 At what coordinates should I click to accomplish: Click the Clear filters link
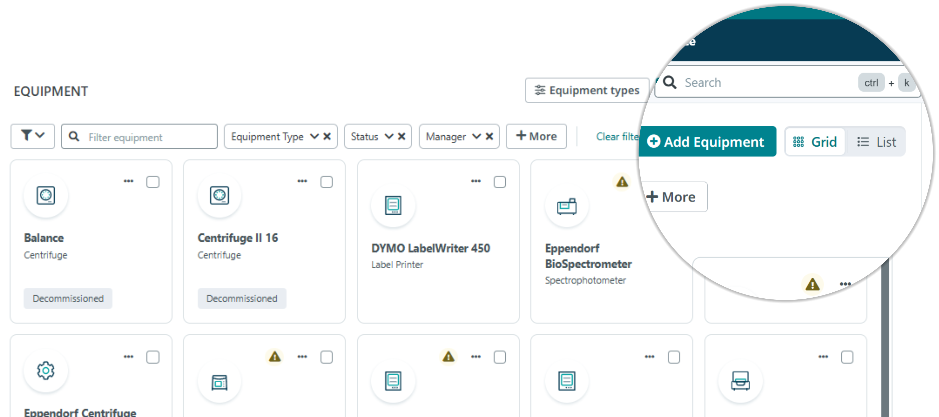point(617,136)
